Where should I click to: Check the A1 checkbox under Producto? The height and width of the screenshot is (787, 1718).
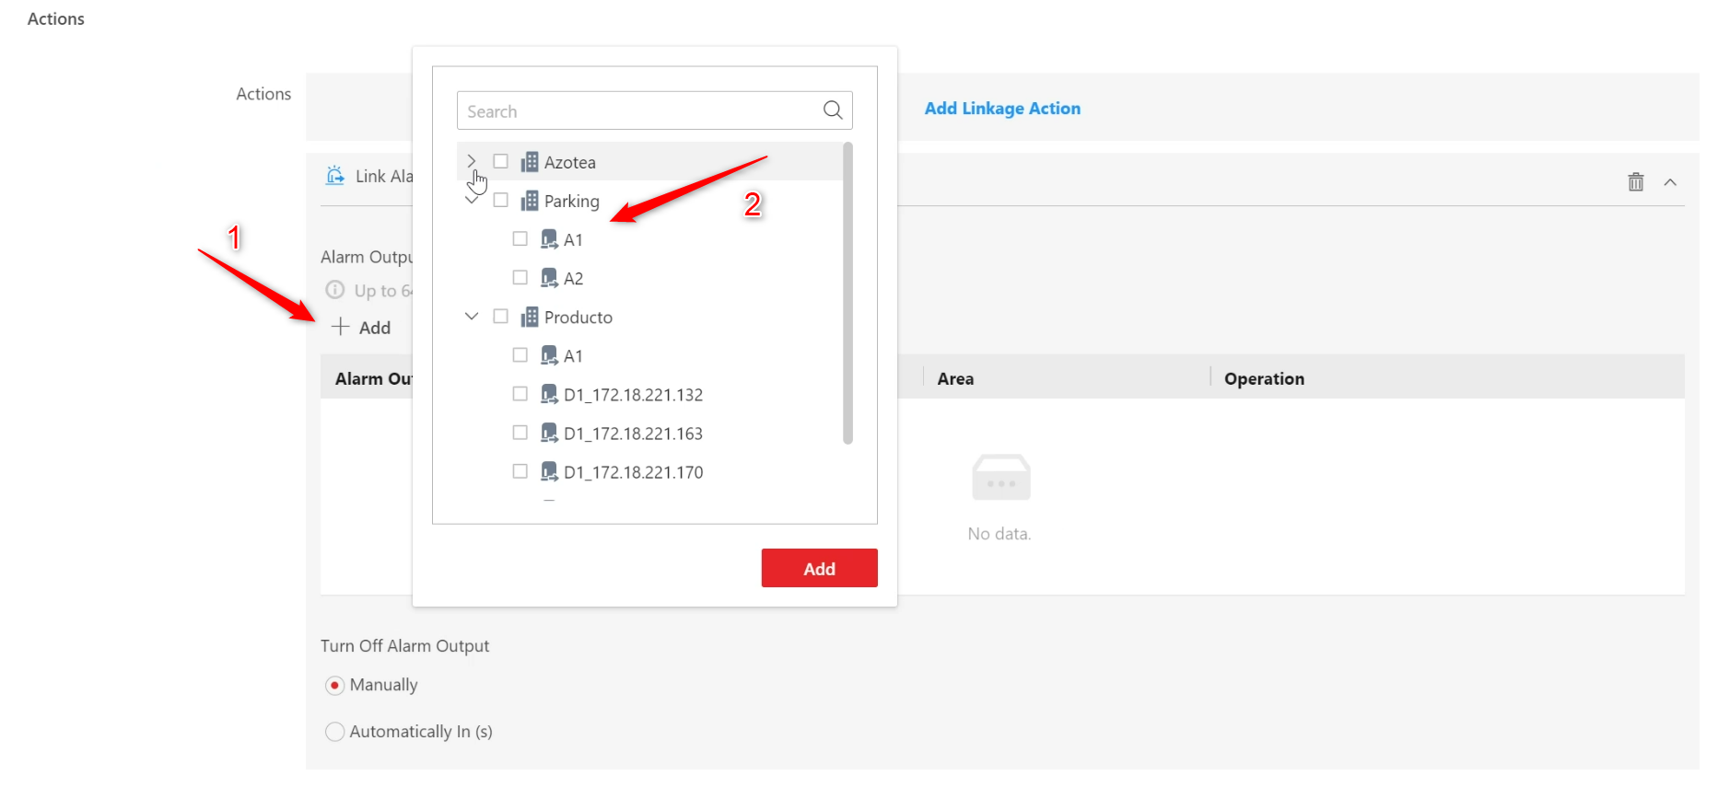click(x=520, y=354)
